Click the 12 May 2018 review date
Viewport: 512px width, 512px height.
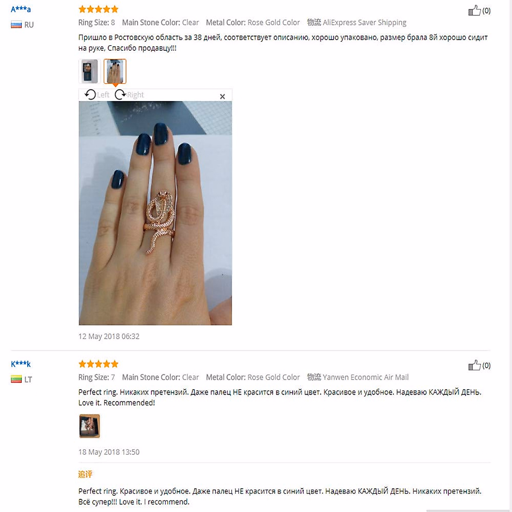point(109,336)
